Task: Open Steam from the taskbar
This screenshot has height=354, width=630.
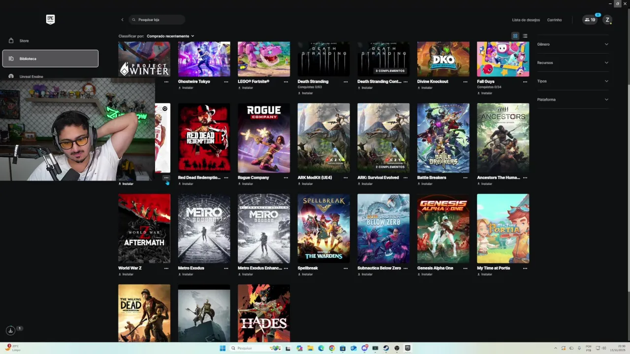Action: click(386, 348)
